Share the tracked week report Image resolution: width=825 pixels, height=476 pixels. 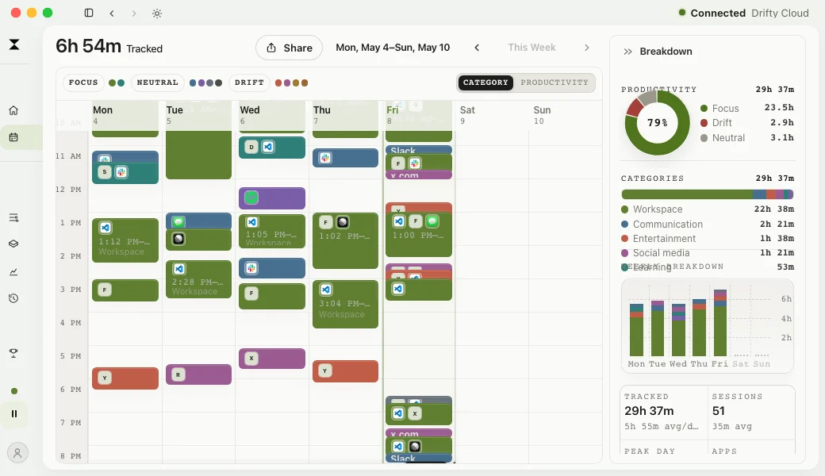click(x=289, y=48)
